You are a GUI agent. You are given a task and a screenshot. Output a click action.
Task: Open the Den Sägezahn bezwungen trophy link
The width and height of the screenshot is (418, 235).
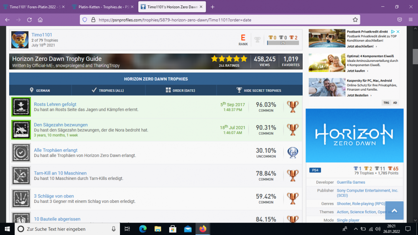coord(61,125)
